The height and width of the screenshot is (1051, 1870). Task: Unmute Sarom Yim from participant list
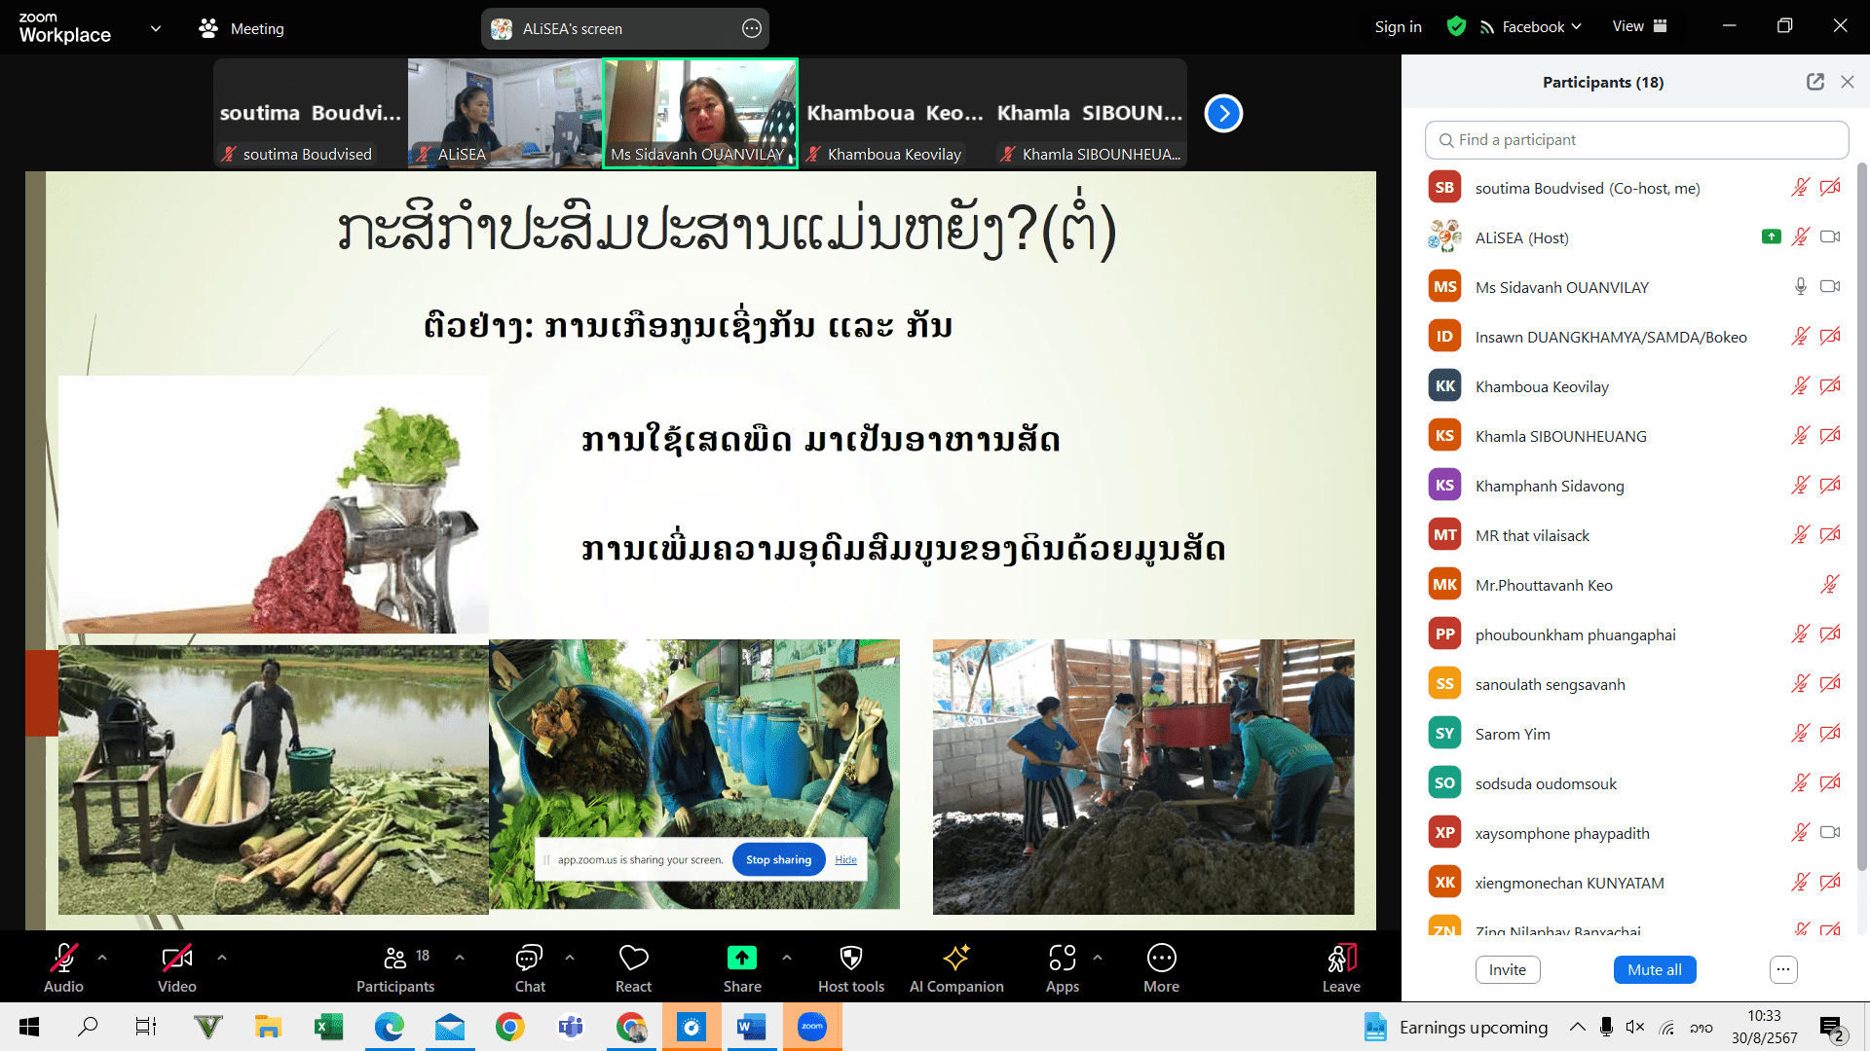pos(1800,733)
